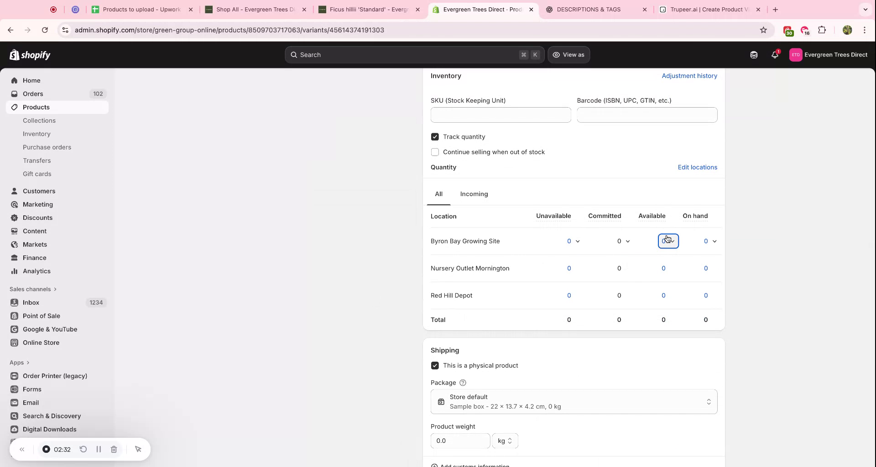Select Purchase orders from the sidebar
Viewport: 876px width, 467px height.
click(47, 147)
